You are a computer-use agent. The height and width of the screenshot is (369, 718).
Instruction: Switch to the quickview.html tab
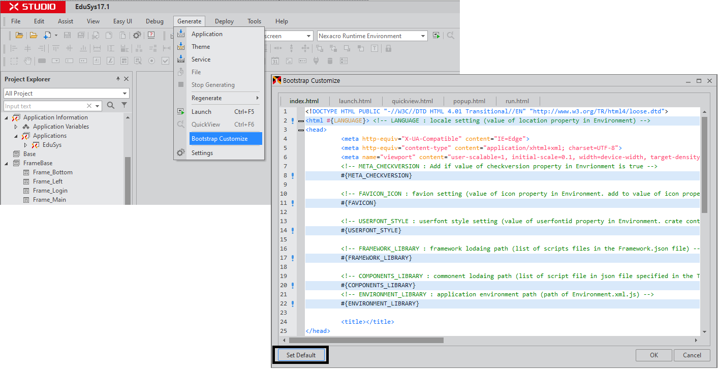point(412,101)
